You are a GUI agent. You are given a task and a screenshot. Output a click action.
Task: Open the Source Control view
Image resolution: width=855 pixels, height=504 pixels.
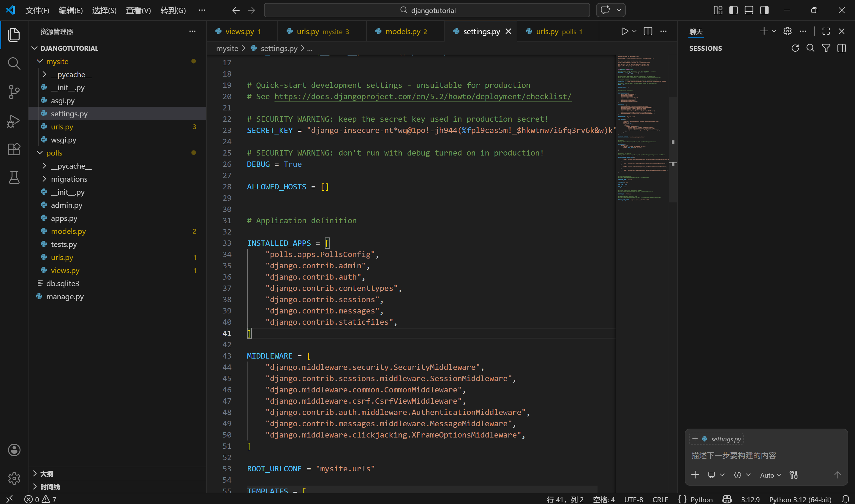[14, 92]
